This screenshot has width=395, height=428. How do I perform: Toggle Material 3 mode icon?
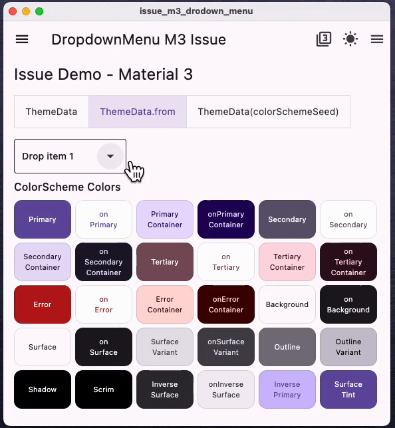point(324,39)
